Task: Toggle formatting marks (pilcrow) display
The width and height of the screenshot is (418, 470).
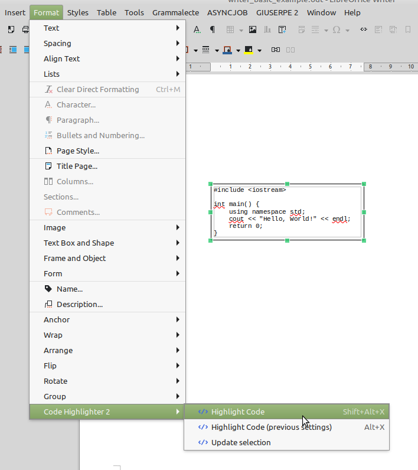Action: 211,30
